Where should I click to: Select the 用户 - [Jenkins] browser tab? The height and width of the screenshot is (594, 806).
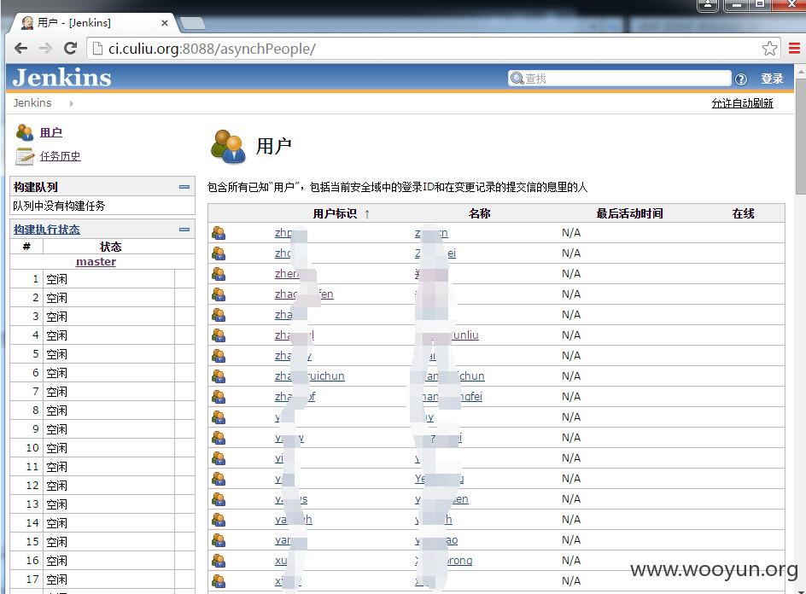92,22
